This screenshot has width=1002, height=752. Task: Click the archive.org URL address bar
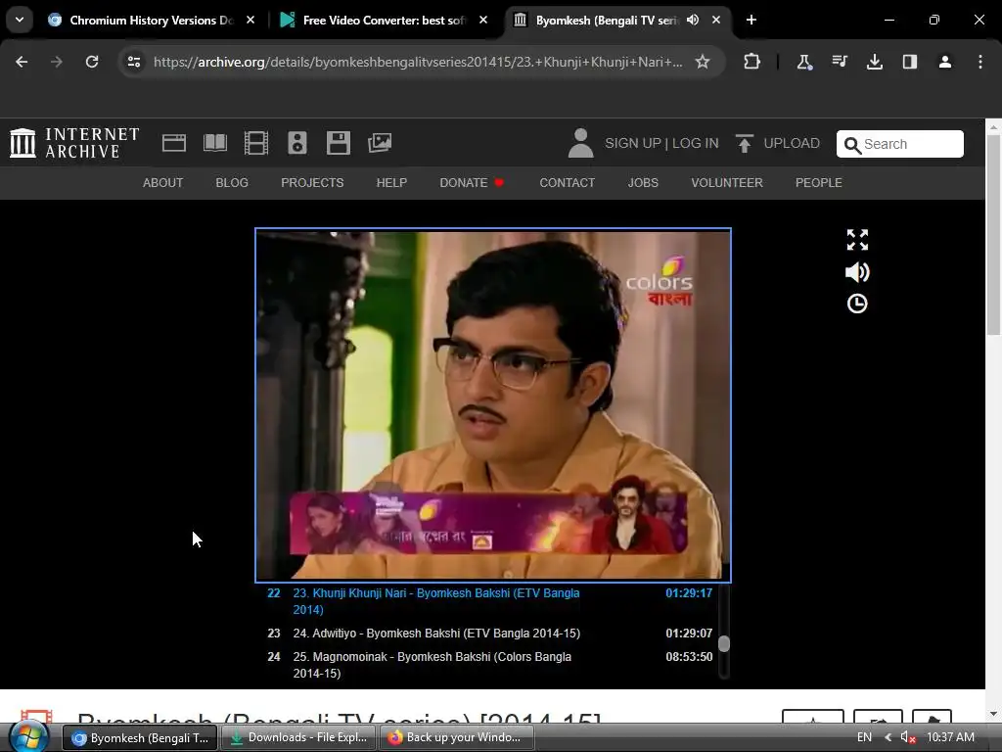coord(418,62)
